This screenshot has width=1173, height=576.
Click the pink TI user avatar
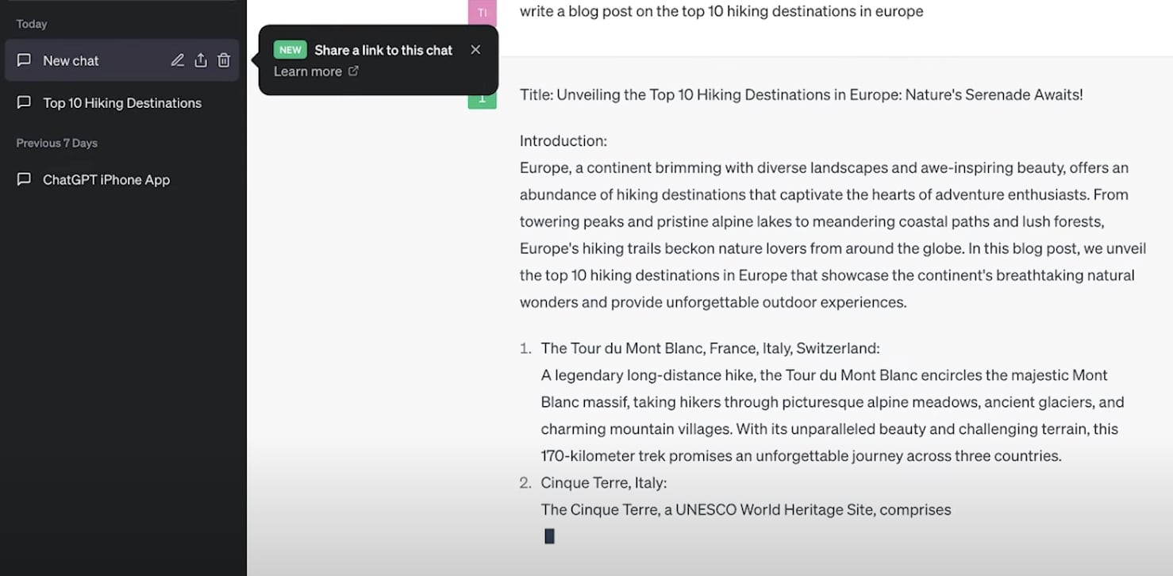(x=482, y=12)
